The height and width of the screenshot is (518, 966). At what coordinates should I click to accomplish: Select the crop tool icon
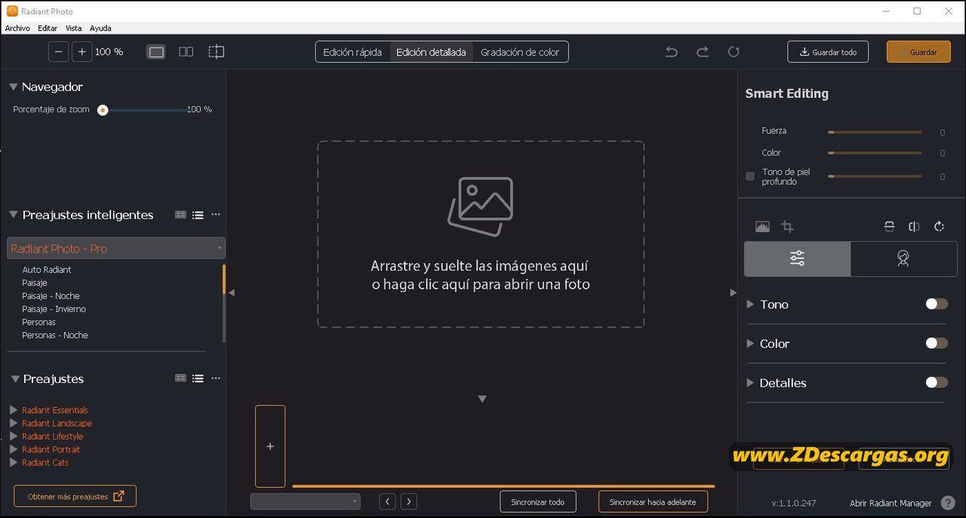tap(787, 227)
